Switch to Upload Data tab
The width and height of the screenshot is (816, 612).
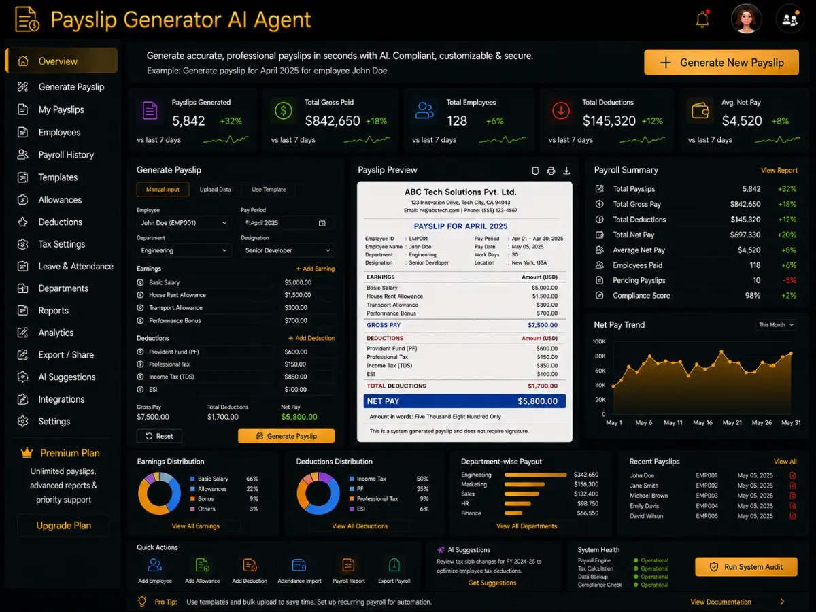[215, 190]
